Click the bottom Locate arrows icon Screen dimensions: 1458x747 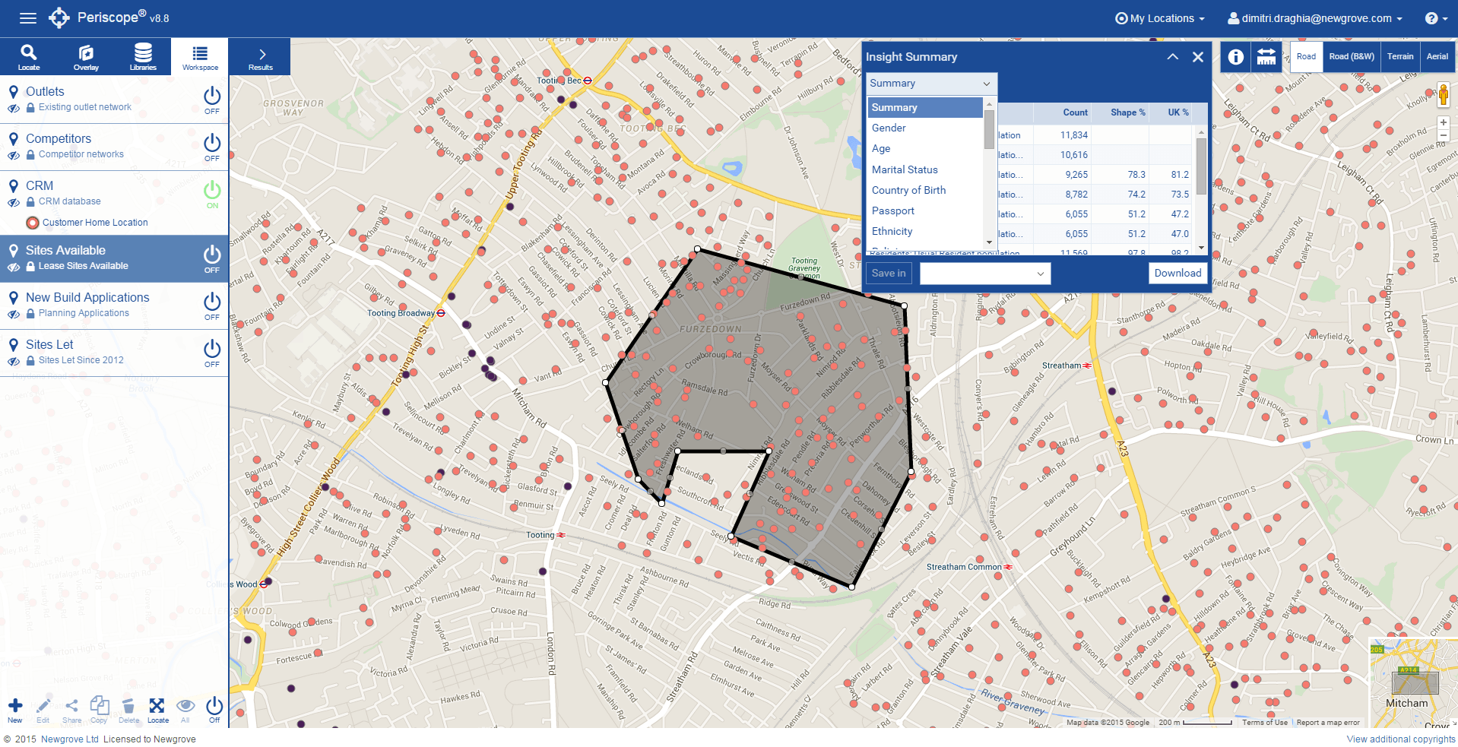(x=157, y=709)
